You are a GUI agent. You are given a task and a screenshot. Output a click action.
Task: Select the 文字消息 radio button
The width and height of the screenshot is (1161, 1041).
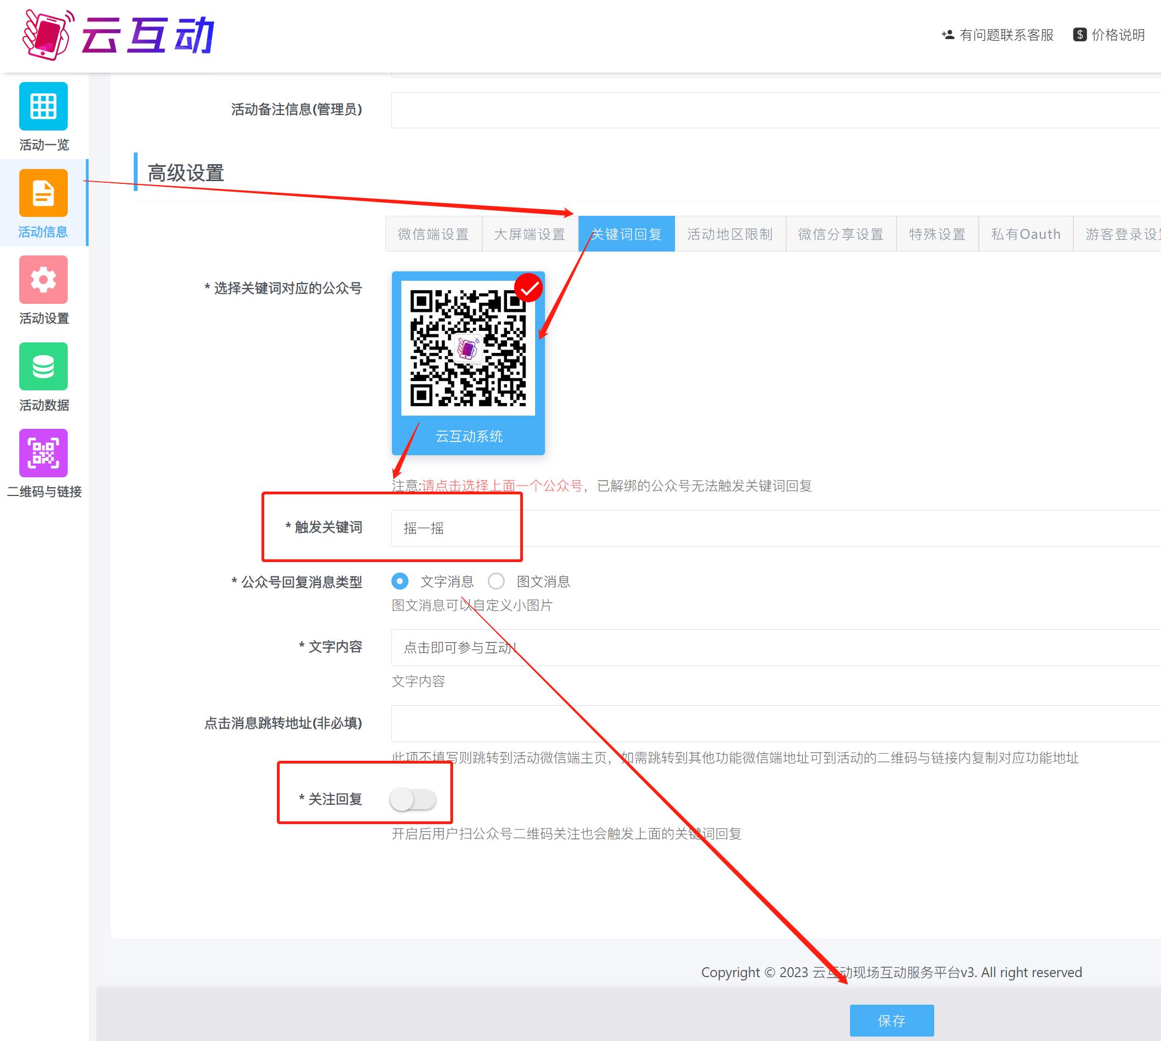[x=400, y=582]
